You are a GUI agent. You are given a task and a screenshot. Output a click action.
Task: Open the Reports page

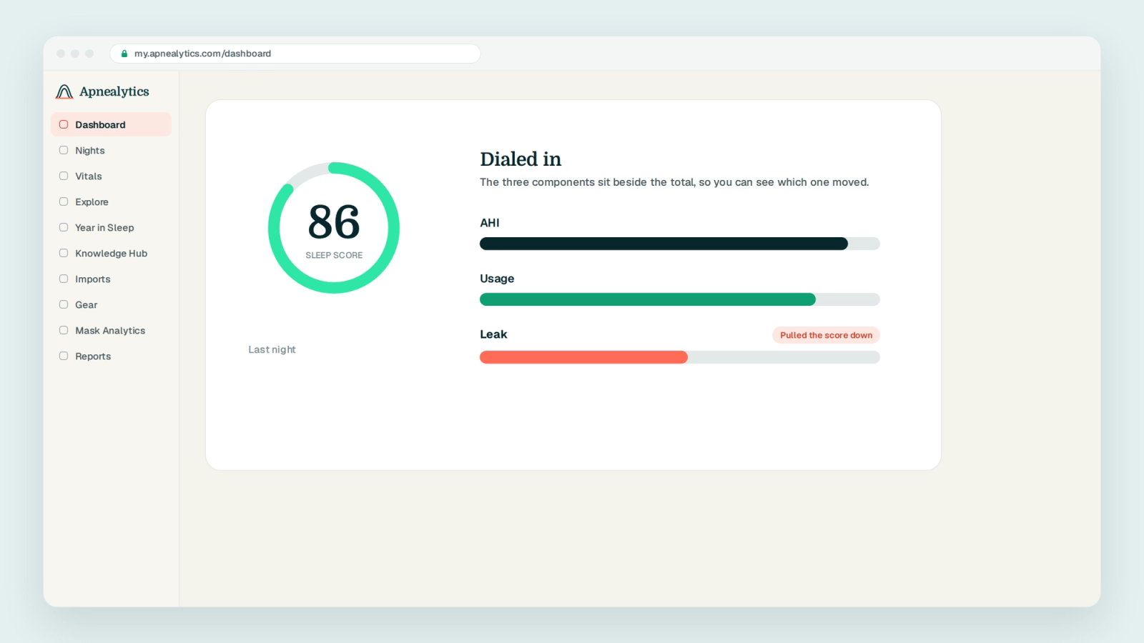click(111, 356)
